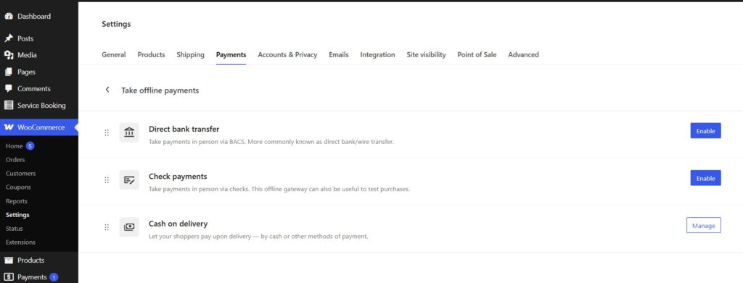743x283 pixels.
Task: Open the Accounts & Privacy tab
Action: (287, 55)
